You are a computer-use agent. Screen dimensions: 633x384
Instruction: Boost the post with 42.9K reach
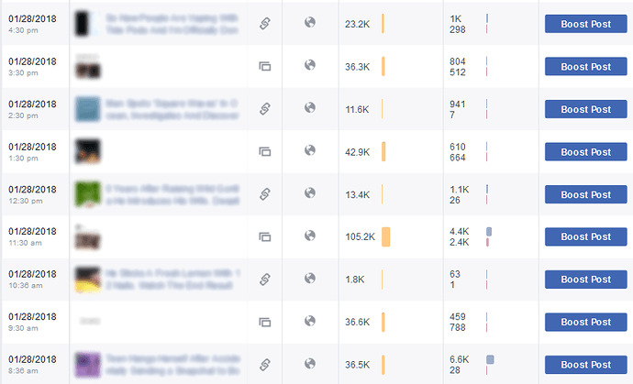[x=586, y=152]
